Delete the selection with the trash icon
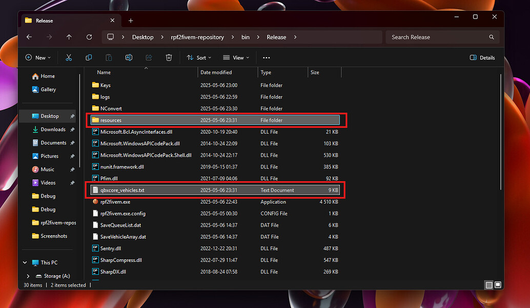 pos(169,57)
